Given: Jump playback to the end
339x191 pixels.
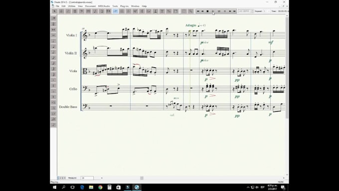Looking at the screenshot, I should pos(234,11).
